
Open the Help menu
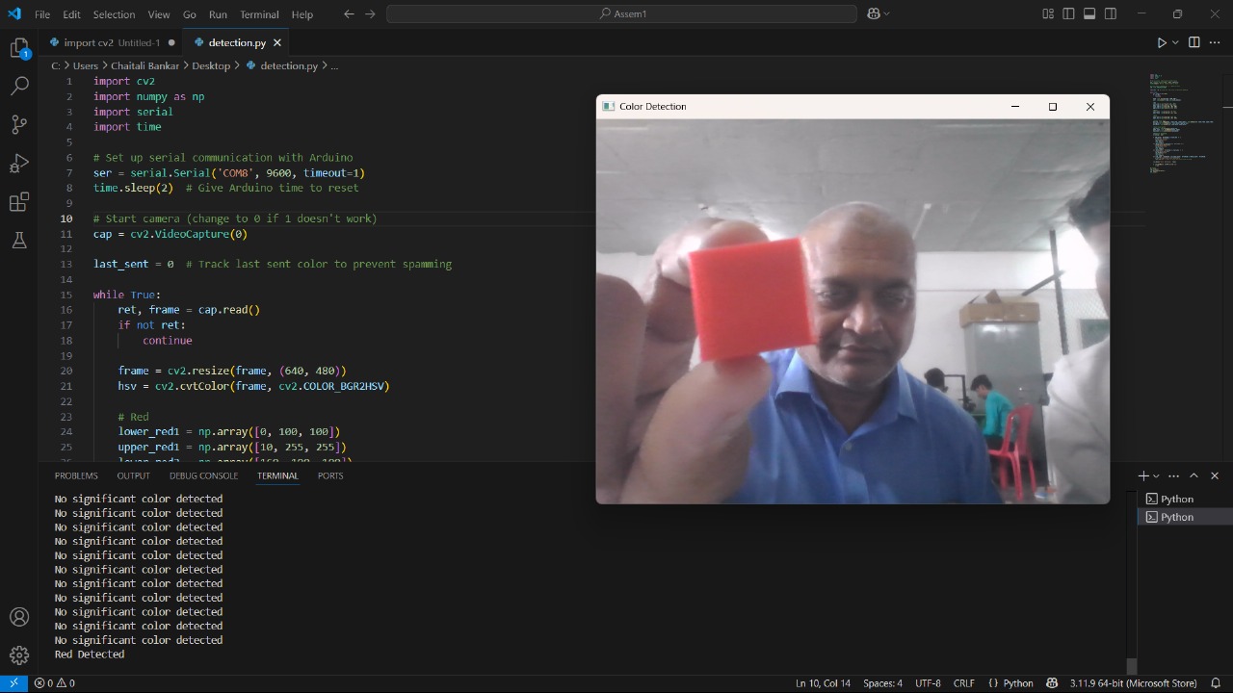point(302,14)
